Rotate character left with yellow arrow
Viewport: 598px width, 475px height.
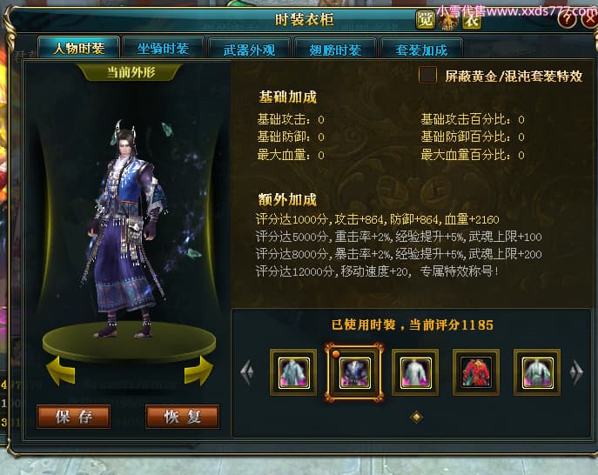pos(61,370)
